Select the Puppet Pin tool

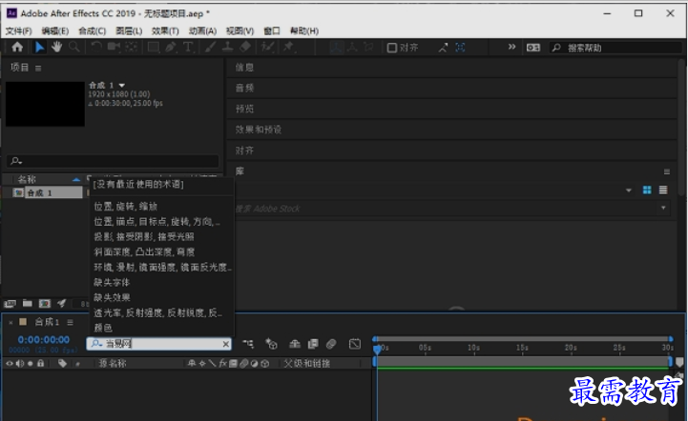pos(288,47)
